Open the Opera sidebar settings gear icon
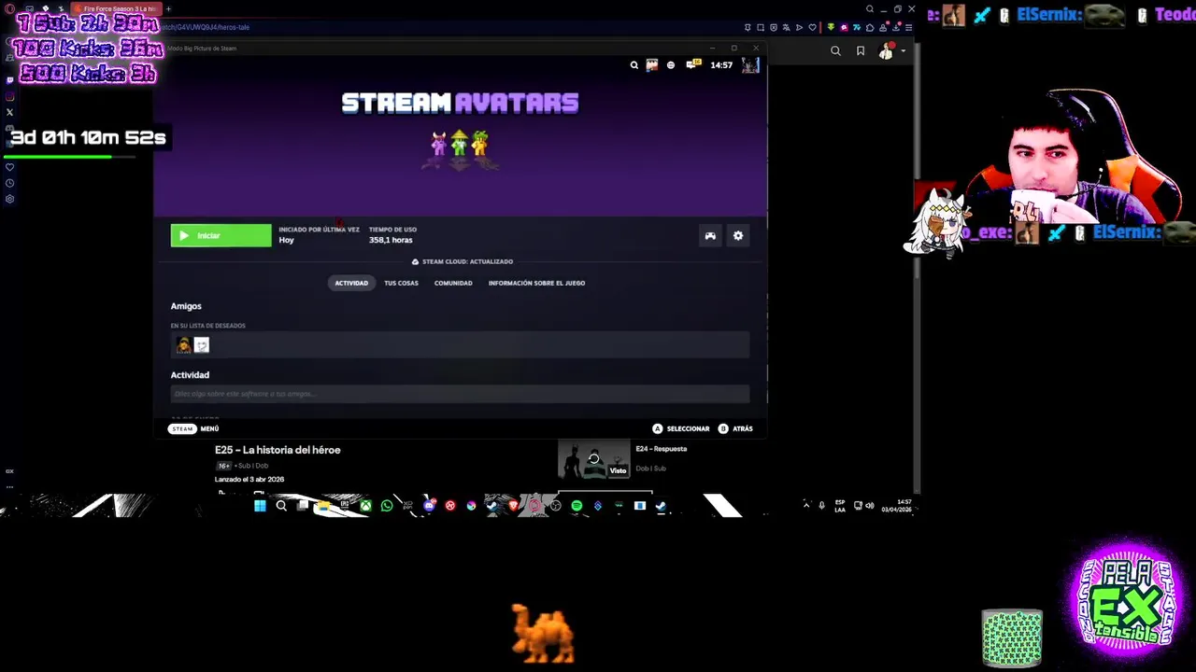 [9, 199]
